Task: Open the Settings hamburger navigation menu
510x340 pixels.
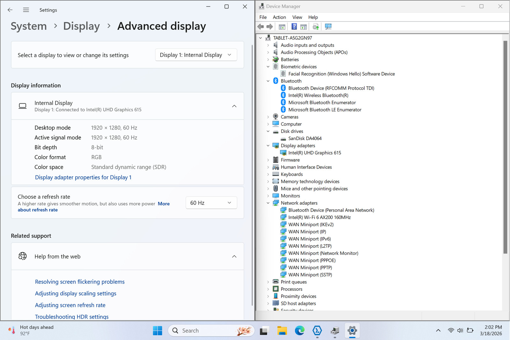Action: [x=26, y=10]
